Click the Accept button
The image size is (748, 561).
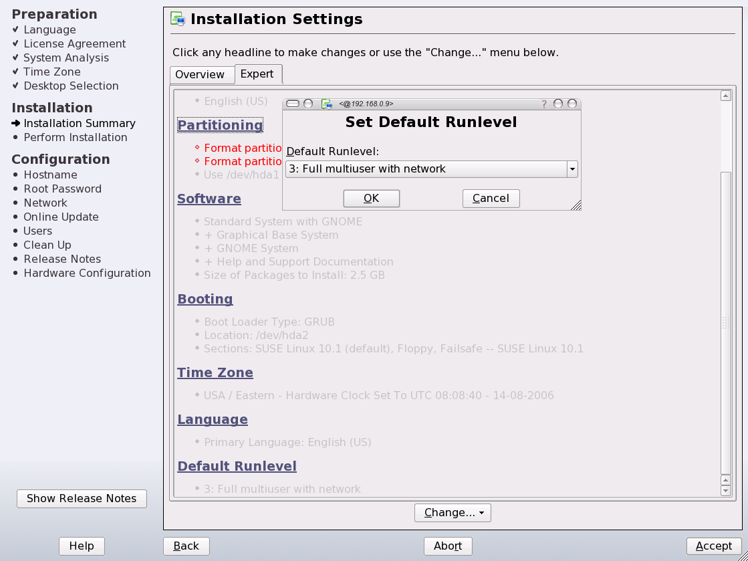click(x=714, y=546)
